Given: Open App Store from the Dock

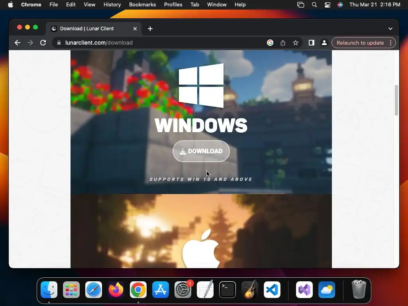Looking at the screenshot, I should point(161,290).
